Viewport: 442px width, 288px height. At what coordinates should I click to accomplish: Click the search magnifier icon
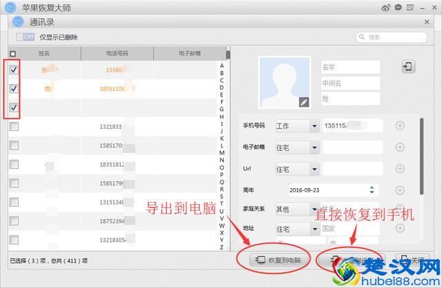pyautogui.click(x=362, y=37)
